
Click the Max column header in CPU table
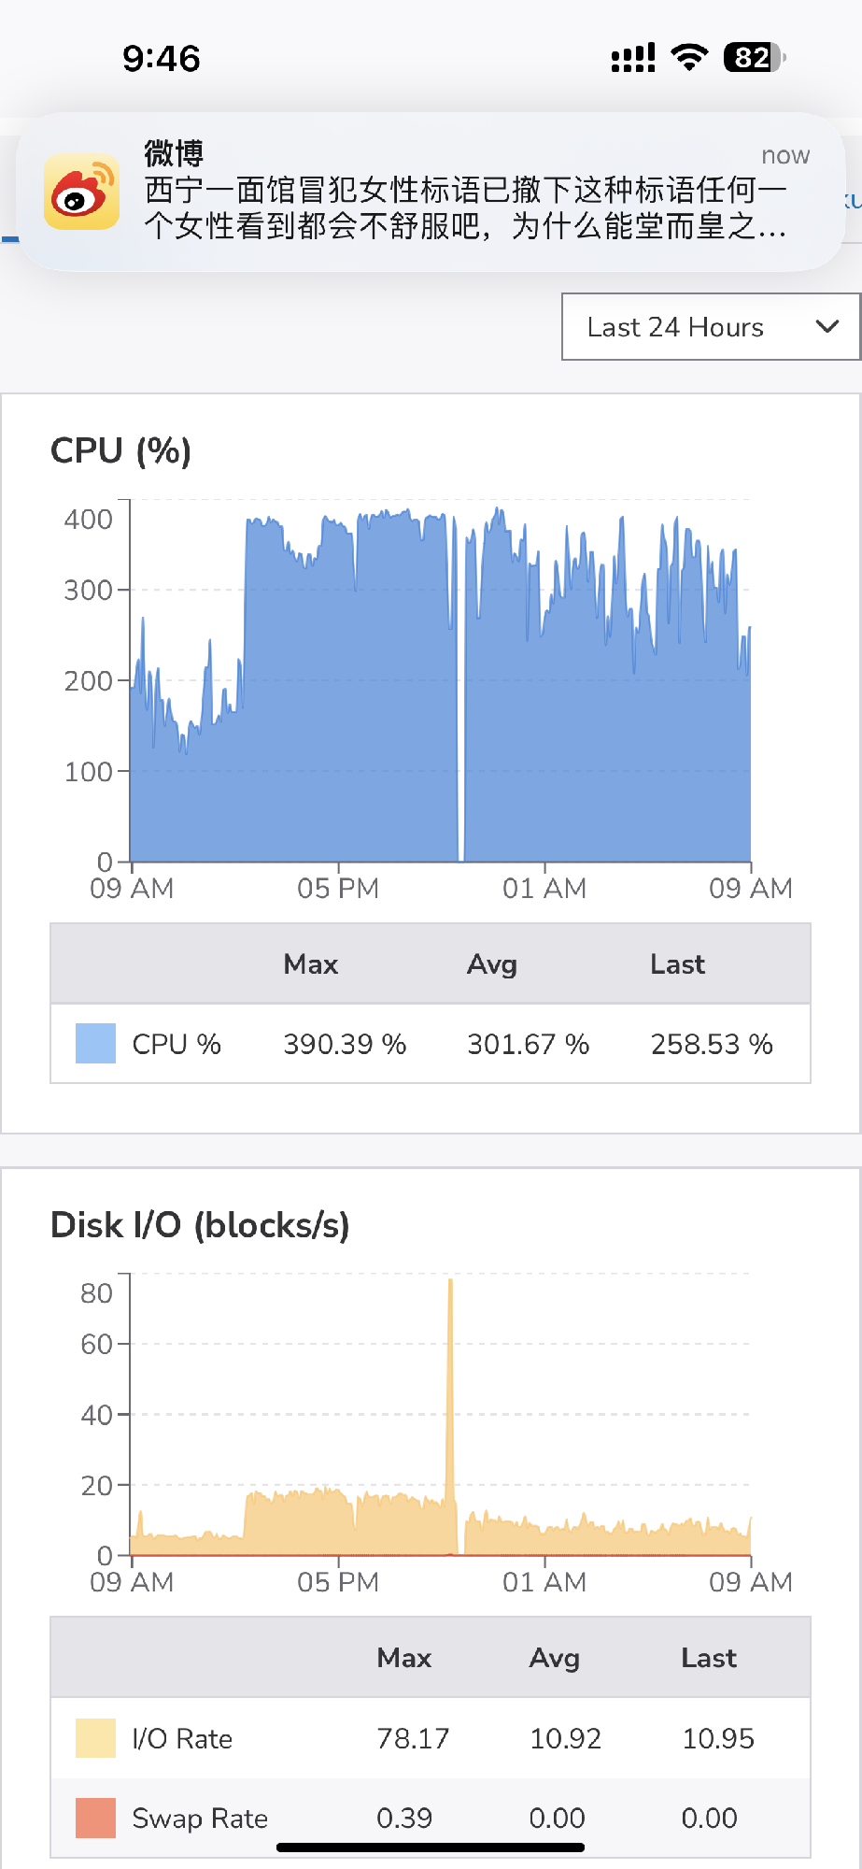311,964
